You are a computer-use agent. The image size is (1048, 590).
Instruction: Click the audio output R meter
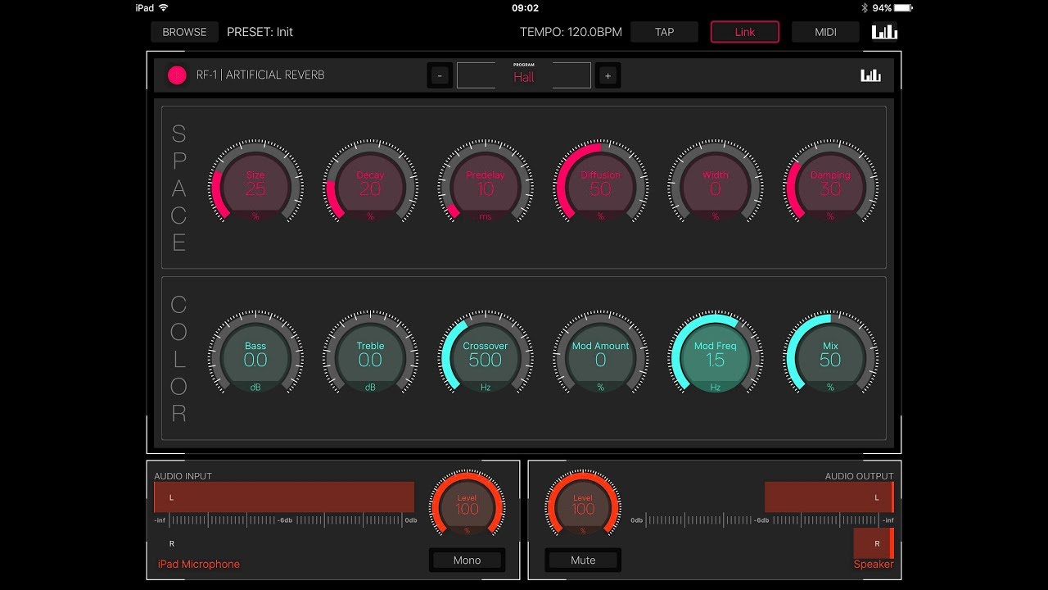(874, 543)
